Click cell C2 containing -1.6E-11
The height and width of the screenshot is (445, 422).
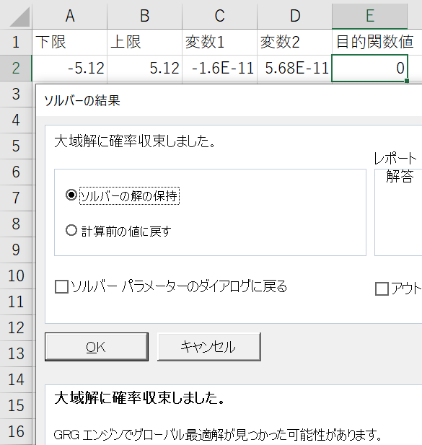click(x=219, y=68)
